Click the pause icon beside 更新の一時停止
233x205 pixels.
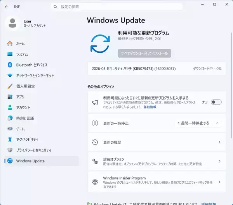pos(95,123)
